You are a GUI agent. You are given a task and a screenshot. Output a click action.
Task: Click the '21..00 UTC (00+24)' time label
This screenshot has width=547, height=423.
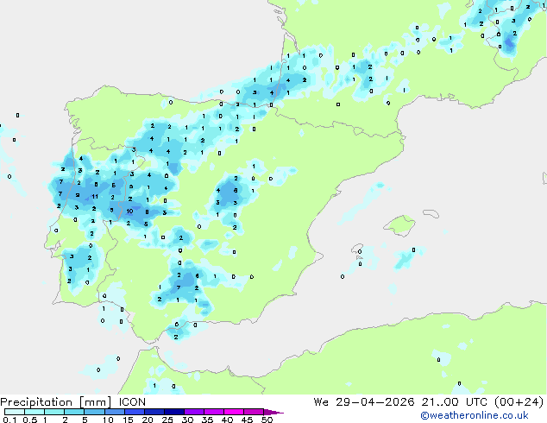pos(482,402)
